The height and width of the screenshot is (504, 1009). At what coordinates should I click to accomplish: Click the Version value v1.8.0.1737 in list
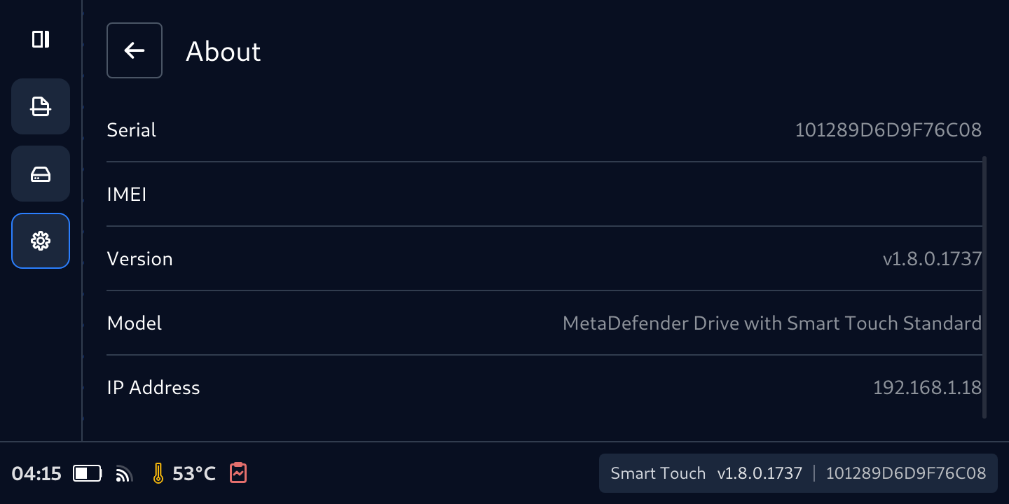[932, 259]
